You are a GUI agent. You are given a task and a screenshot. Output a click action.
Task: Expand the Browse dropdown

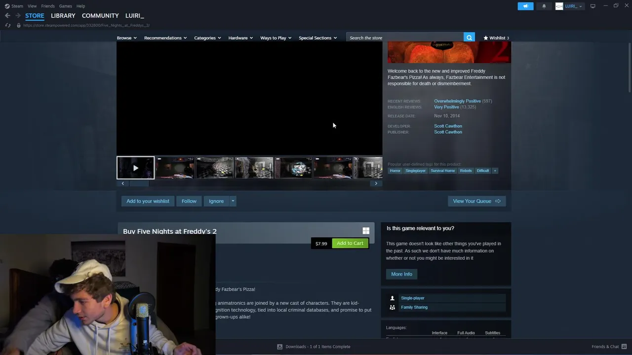[126, 38]
